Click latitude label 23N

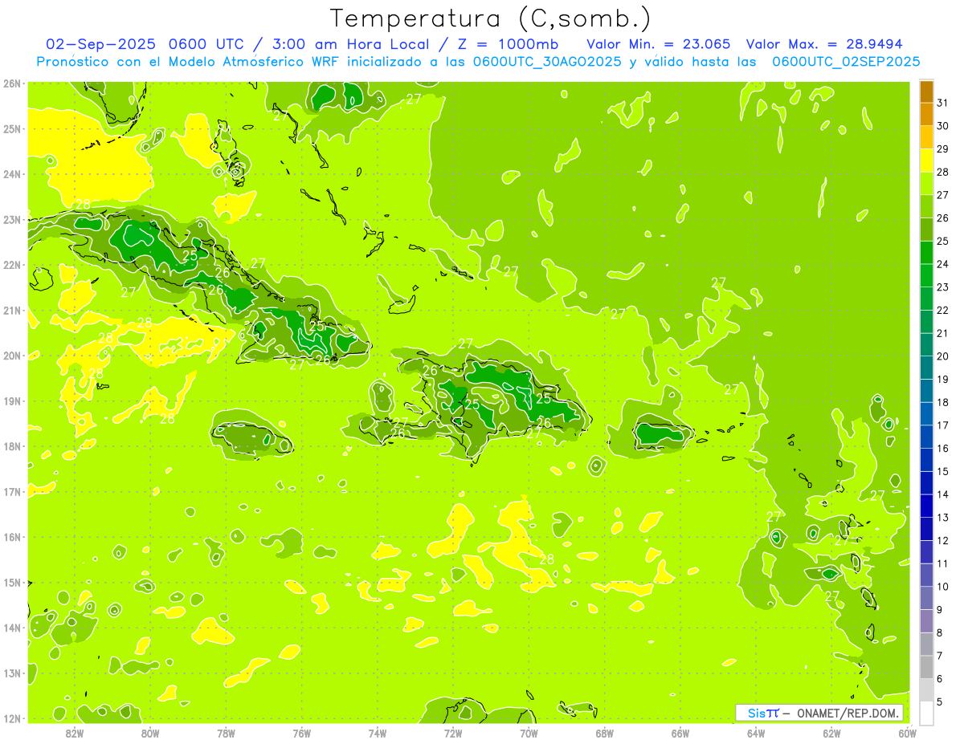click(x=12, y=220)
